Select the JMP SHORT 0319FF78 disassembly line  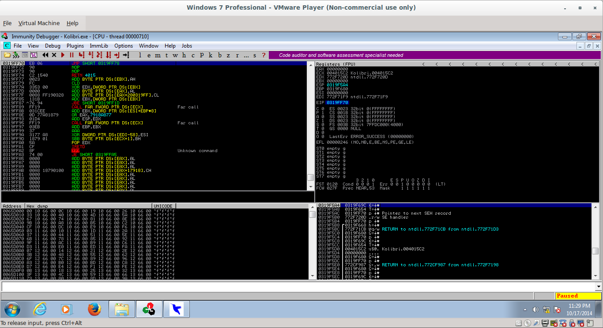pyautogui.click(x=155, y=64)
